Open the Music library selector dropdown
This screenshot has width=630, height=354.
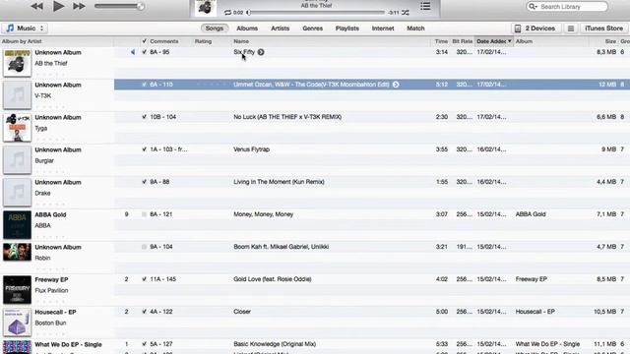(25, 29)
